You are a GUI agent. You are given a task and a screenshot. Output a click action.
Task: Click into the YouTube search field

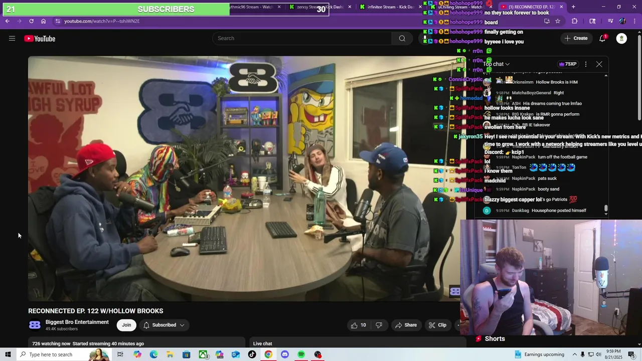(302, 39)
